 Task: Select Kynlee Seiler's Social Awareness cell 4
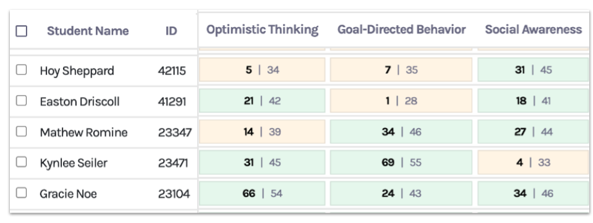[533, 162]
